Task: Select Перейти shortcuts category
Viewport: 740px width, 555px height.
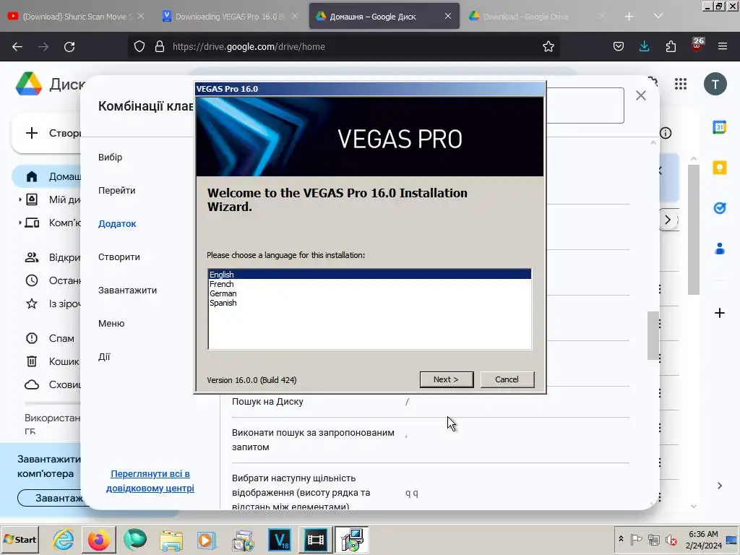Action: coord(116,190)
